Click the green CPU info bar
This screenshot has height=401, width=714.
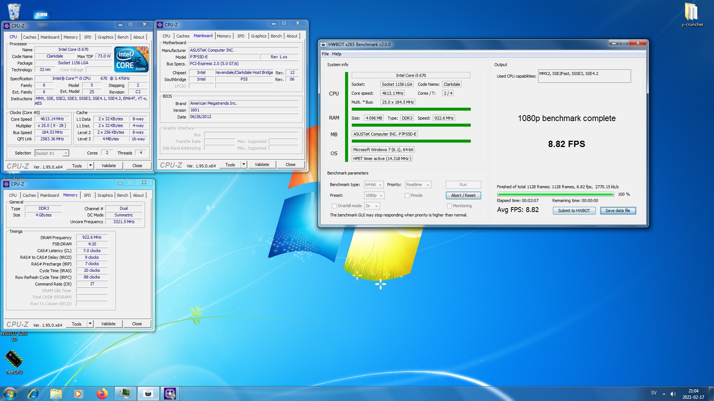411,109
